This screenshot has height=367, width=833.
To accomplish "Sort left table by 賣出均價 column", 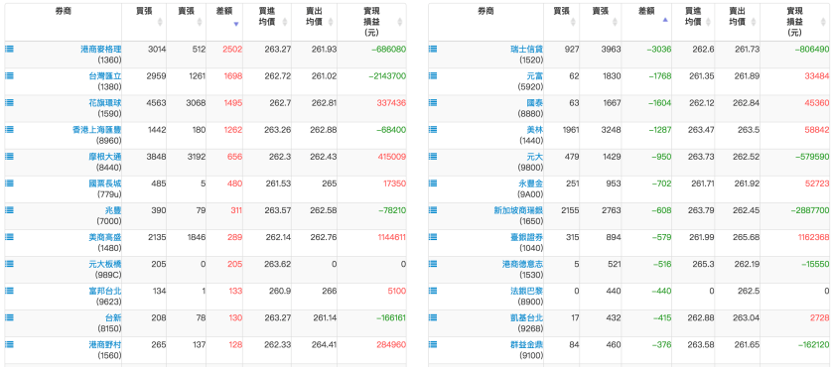I will [330, 22].
